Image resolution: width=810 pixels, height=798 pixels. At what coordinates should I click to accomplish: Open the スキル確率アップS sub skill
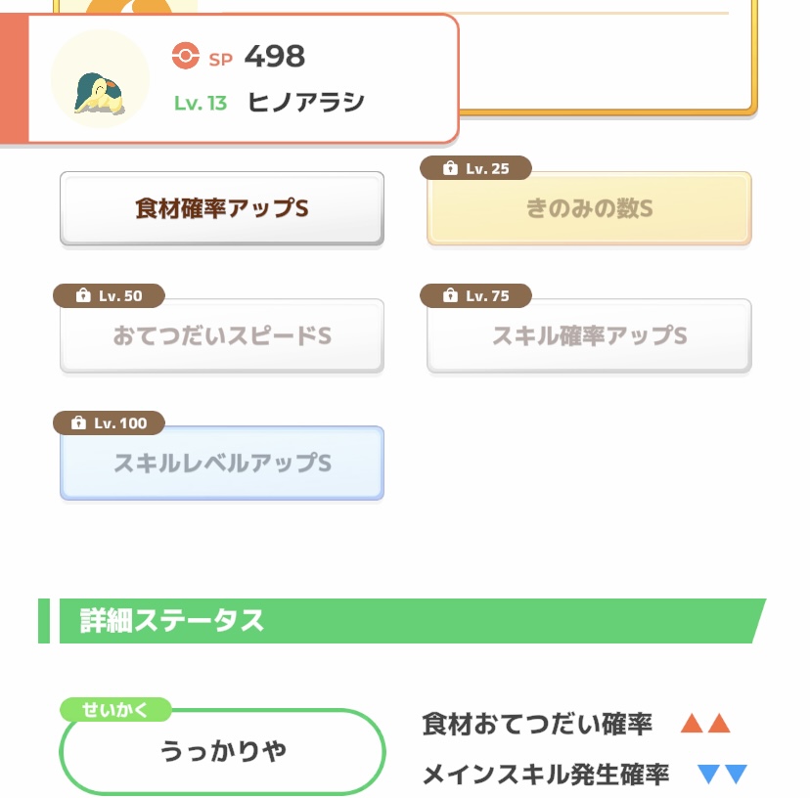coord(589,335)
